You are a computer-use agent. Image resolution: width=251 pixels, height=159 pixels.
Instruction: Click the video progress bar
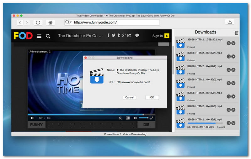tap(91, 115)
